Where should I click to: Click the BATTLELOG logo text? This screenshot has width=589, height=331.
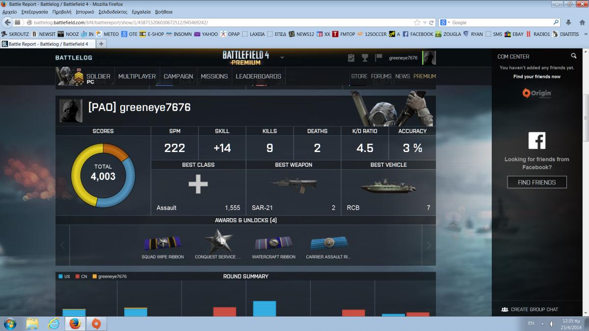click(74, 58)
